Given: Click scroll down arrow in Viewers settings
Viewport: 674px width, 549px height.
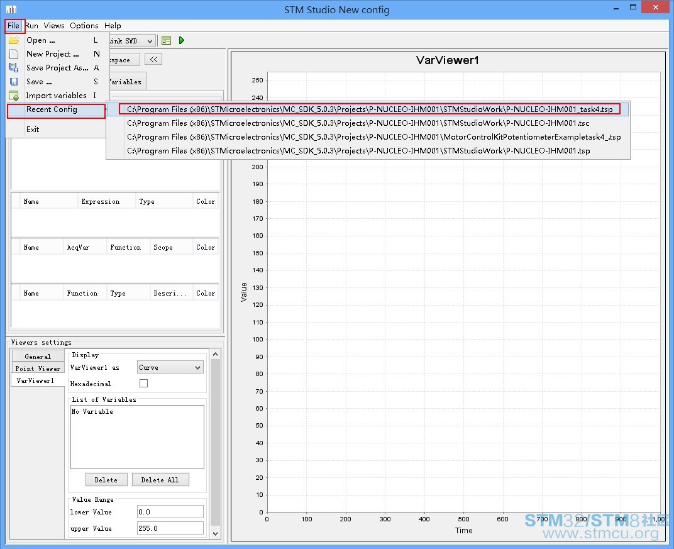Looking at the screenshot, I should pos(216,533).
